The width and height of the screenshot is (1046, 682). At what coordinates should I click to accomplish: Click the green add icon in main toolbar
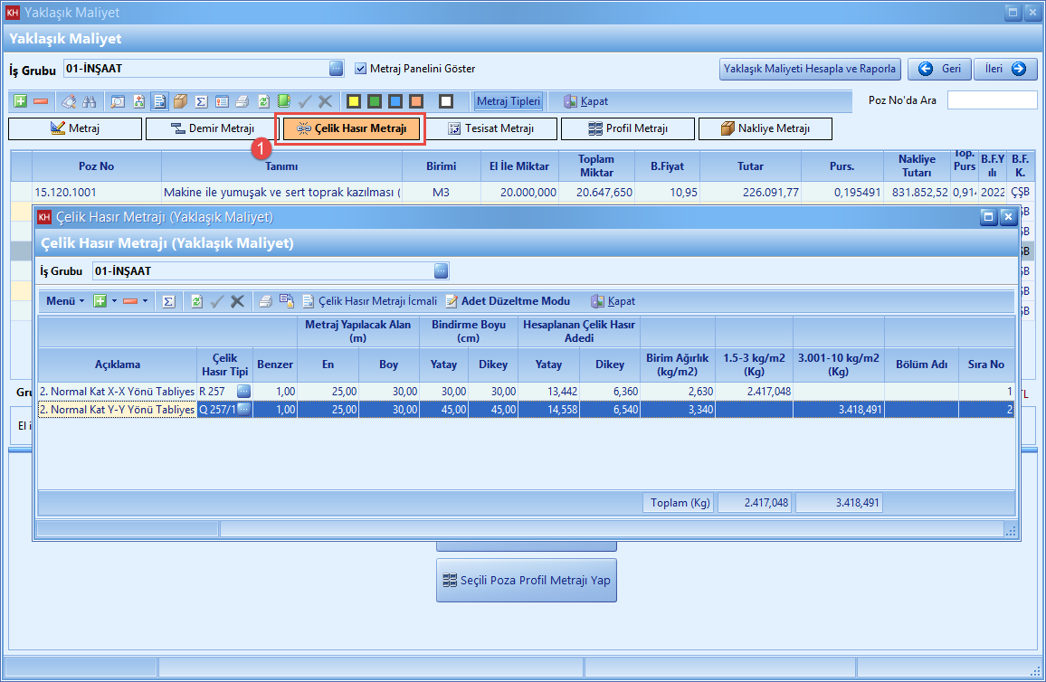tap(21, 101)
